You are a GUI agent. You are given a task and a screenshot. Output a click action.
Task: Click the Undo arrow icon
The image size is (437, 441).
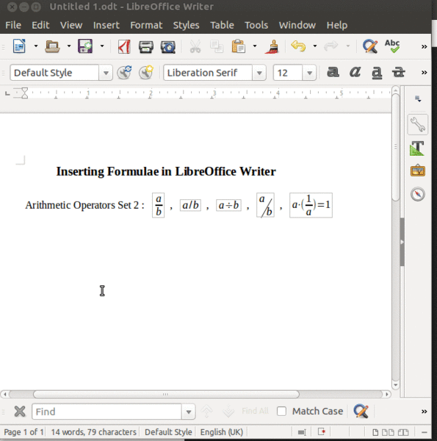(x=298, y=46)
